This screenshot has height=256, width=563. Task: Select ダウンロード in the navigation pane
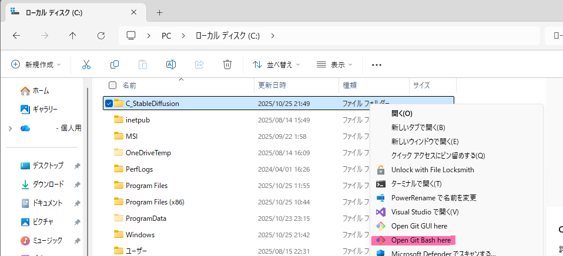point(48,184)
